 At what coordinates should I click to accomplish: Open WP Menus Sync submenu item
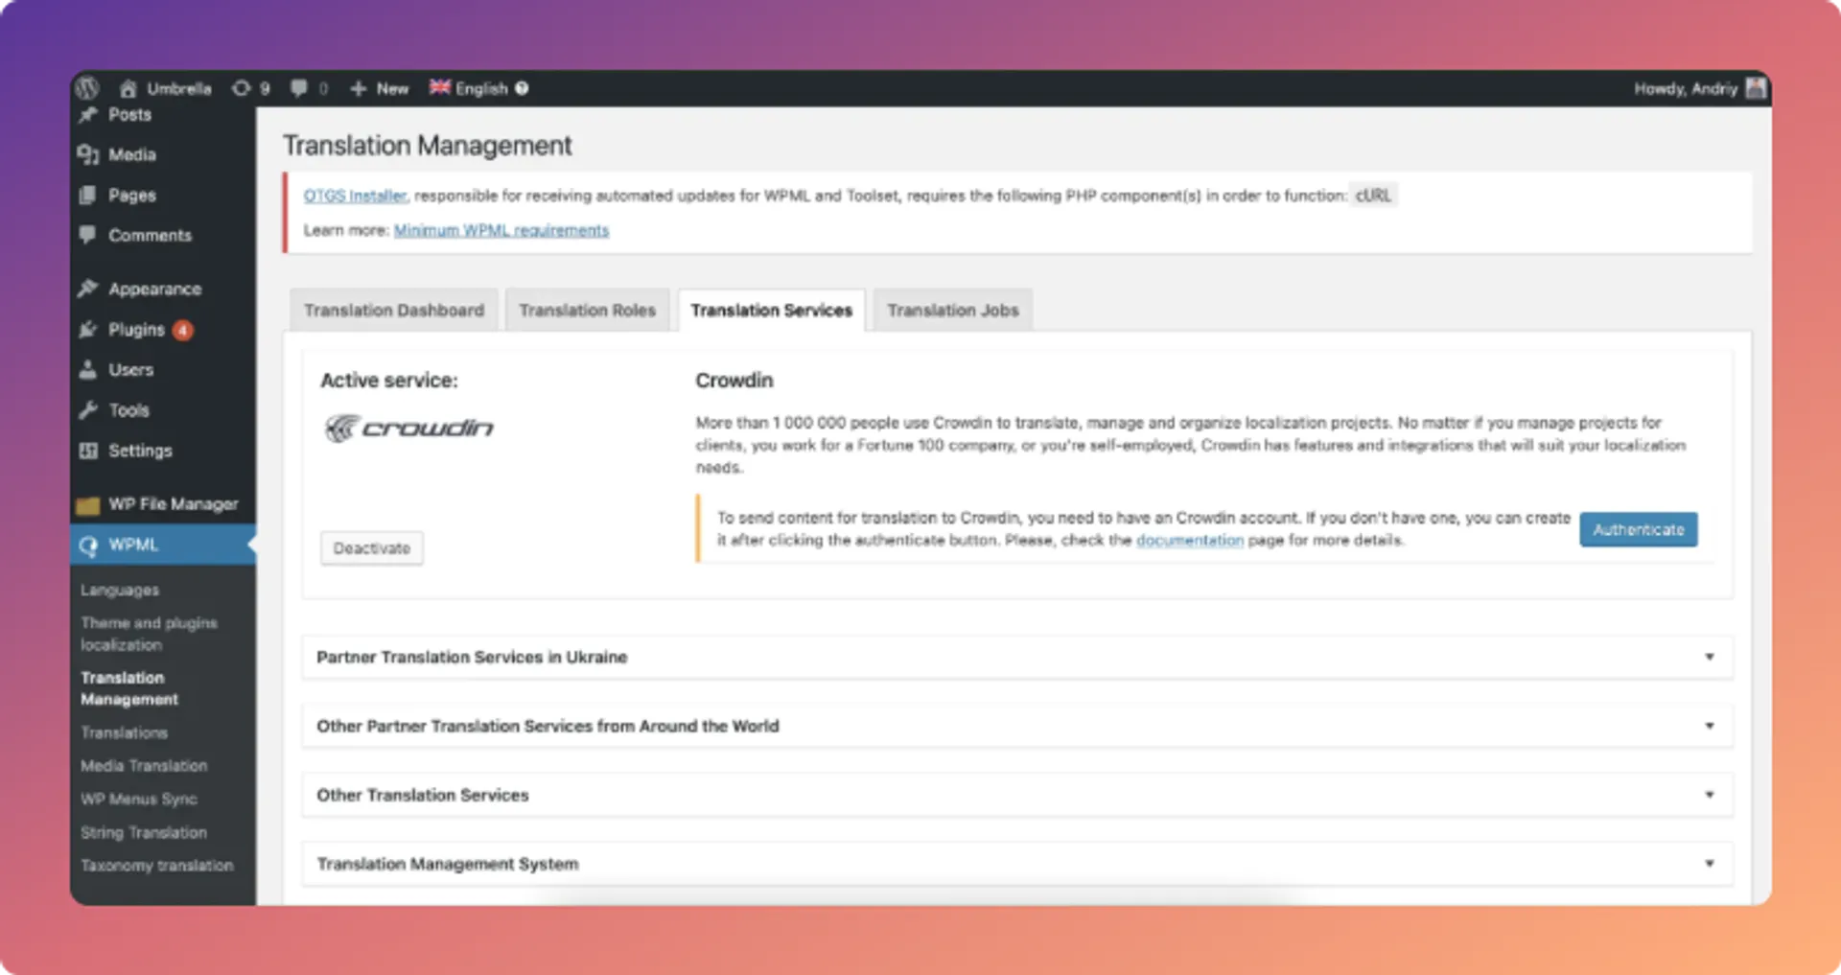[139, 799]
